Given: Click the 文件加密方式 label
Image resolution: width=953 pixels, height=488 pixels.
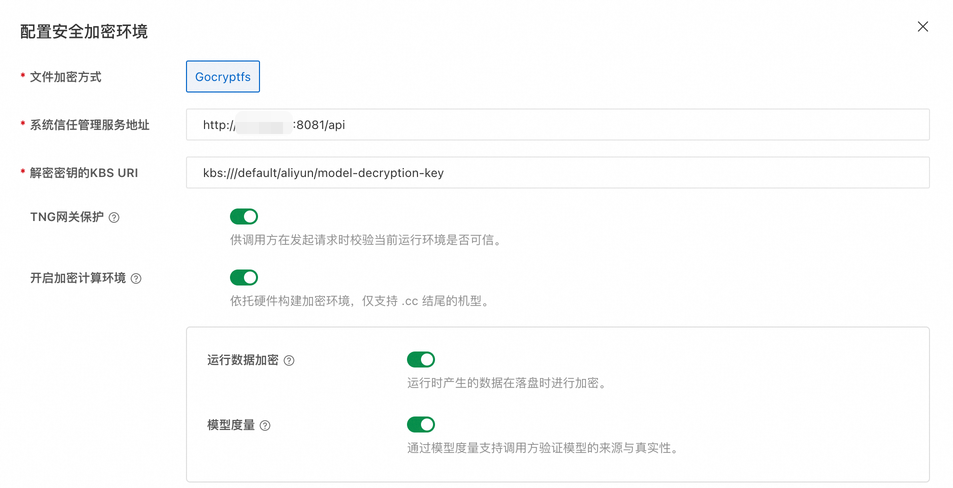Looking at the screenshot, I should [65, 77].
